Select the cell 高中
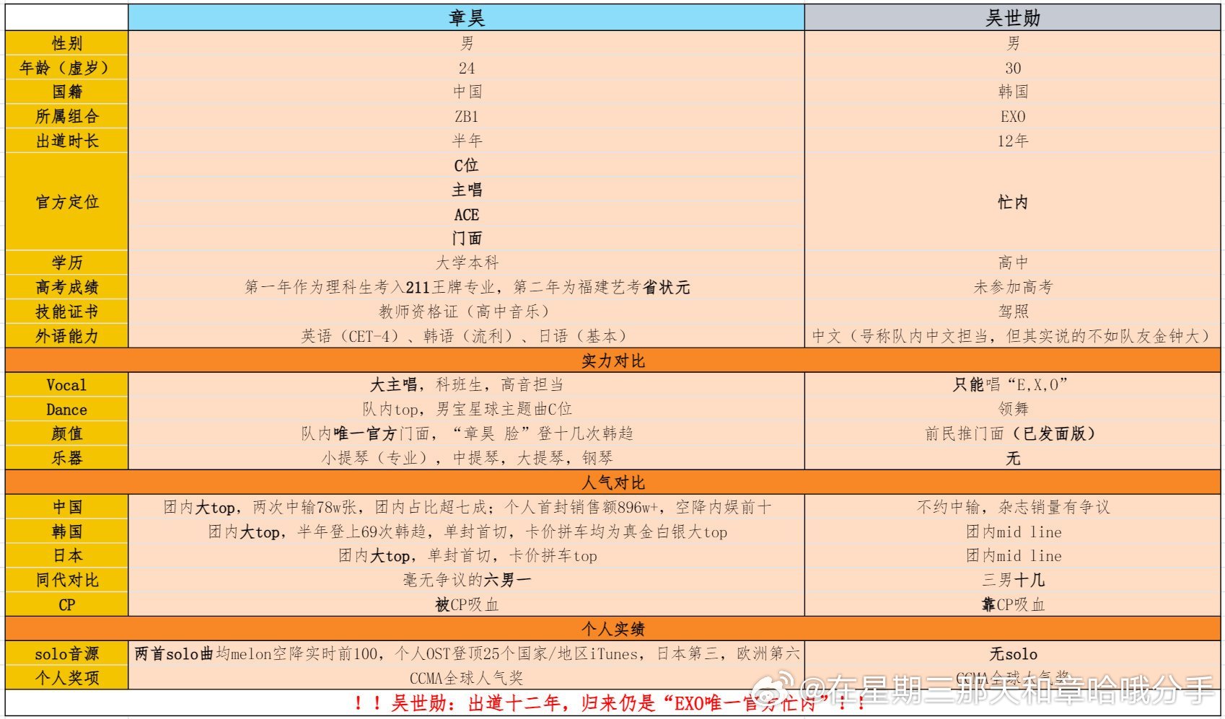This screenshot has height=719, width=1225. (x=1012, y=263)
